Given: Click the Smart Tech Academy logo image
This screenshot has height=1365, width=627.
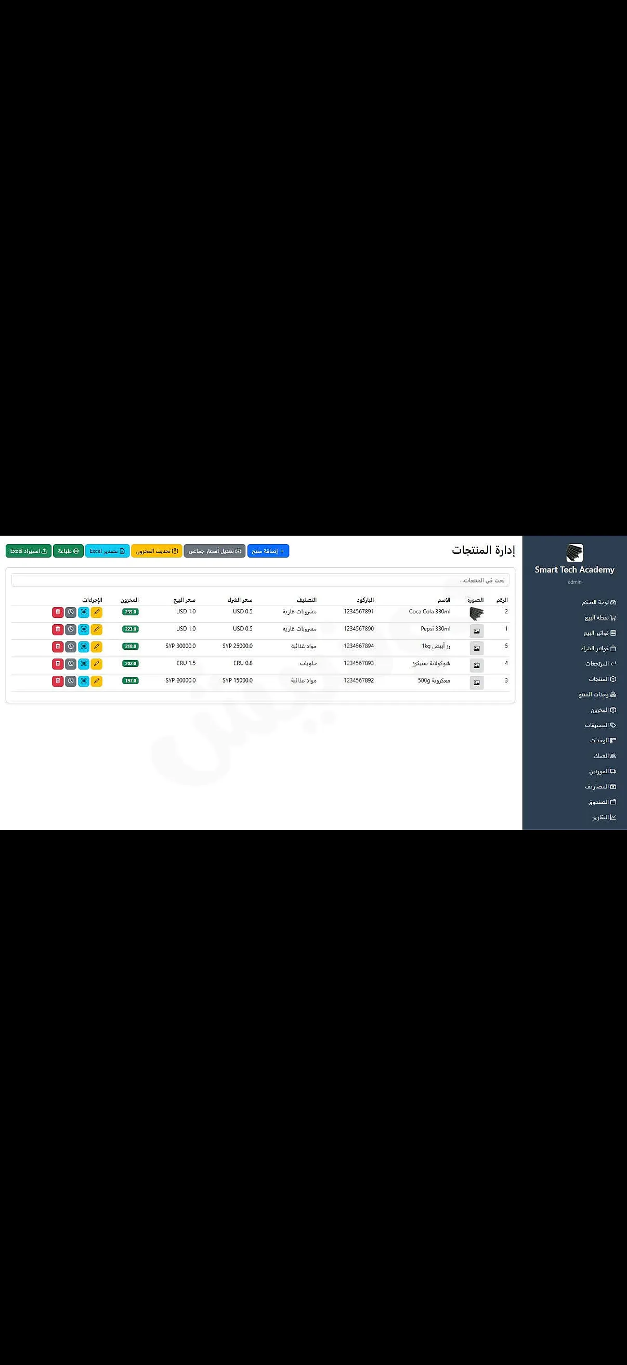Looking at the screenshot, I should point(574,552).
